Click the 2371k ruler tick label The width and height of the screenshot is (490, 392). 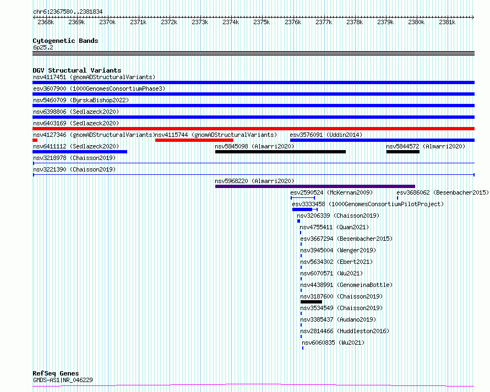point(138,22)
